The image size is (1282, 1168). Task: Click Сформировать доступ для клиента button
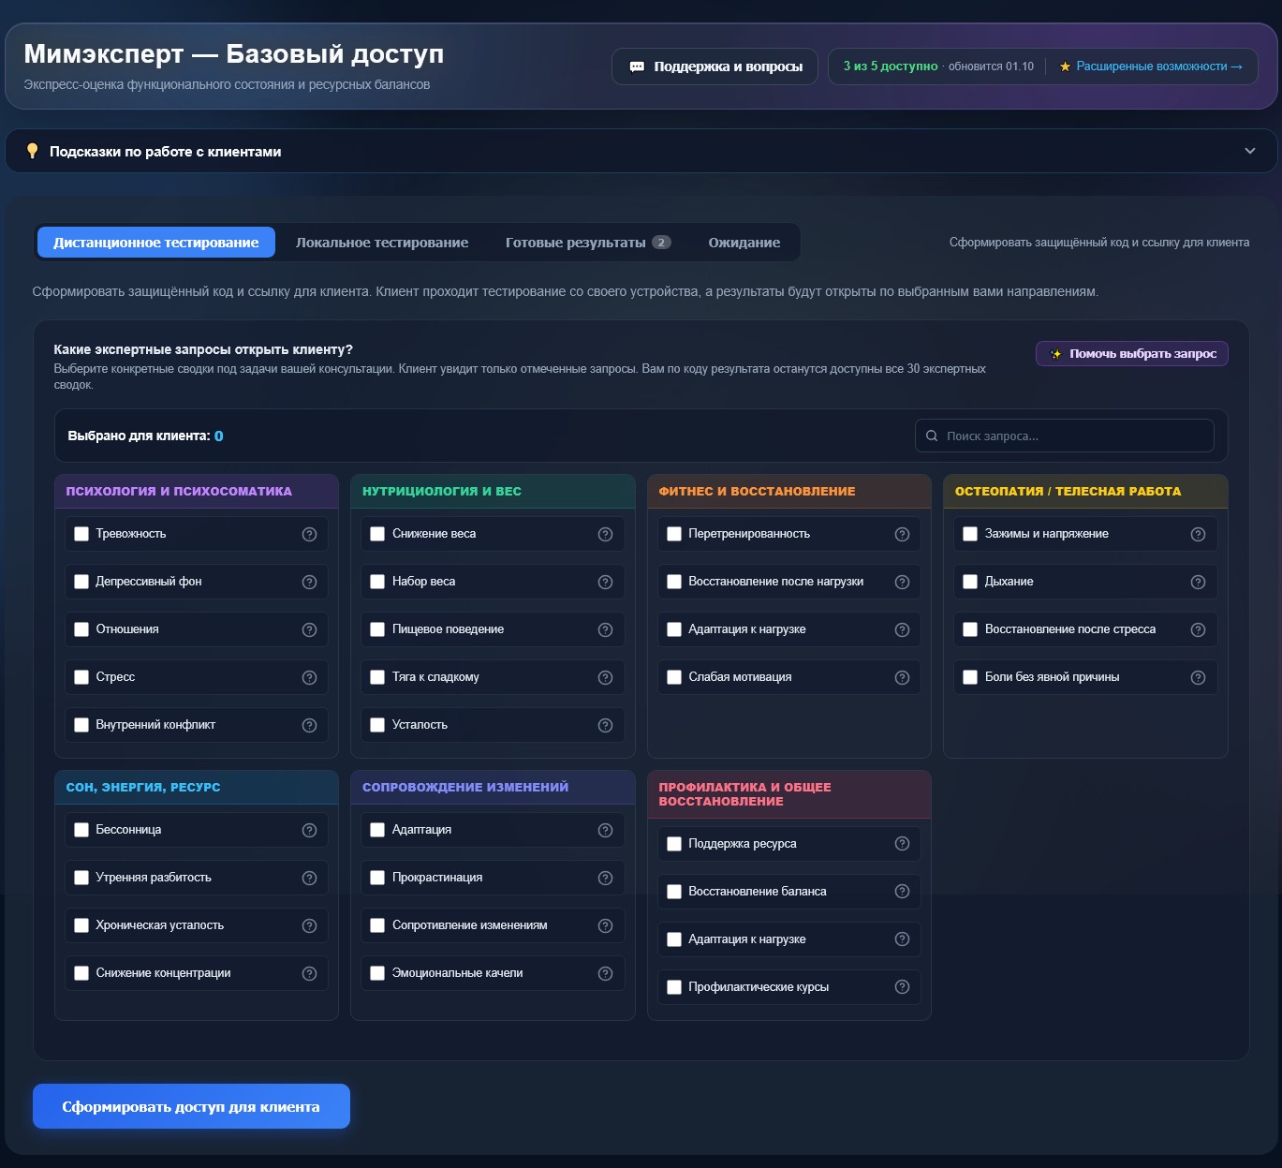click(191, 1106)
